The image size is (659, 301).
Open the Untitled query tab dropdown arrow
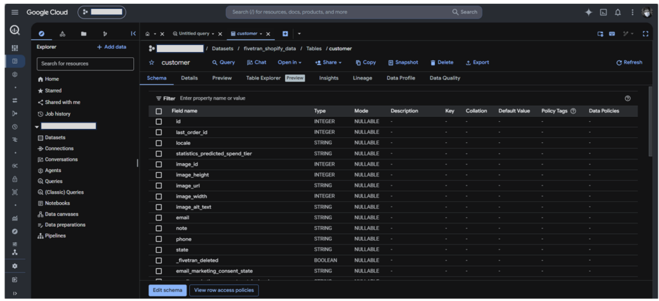tap(212, 33)
